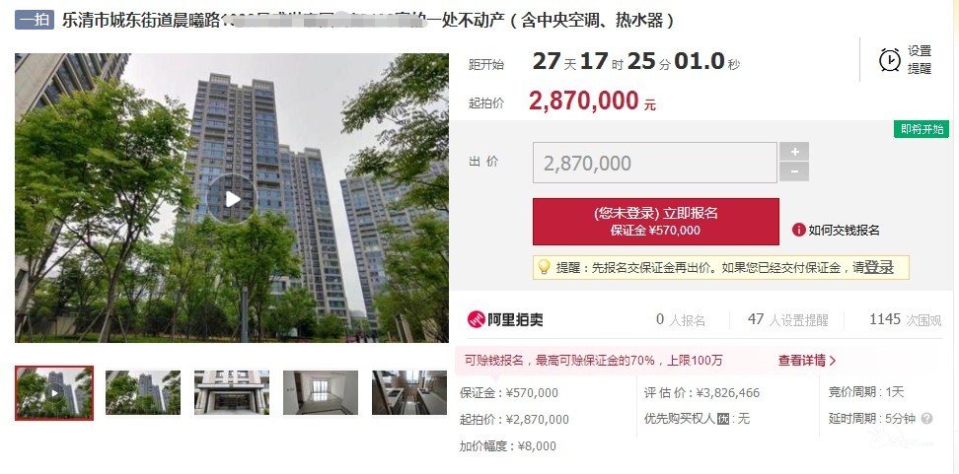Play the property video in main image
959x474 pixels.
(231, 198)
